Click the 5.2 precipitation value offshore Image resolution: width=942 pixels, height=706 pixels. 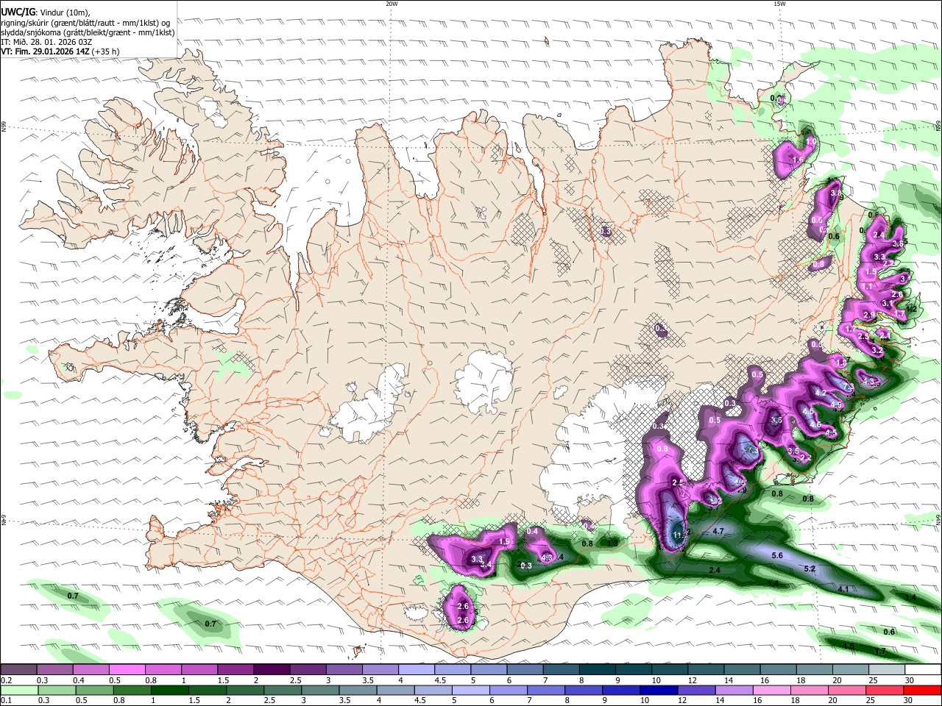[x=810, y=569]
